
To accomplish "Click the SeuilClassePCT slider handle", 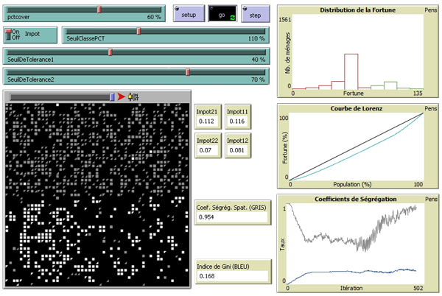I will [x=138, y=31].
